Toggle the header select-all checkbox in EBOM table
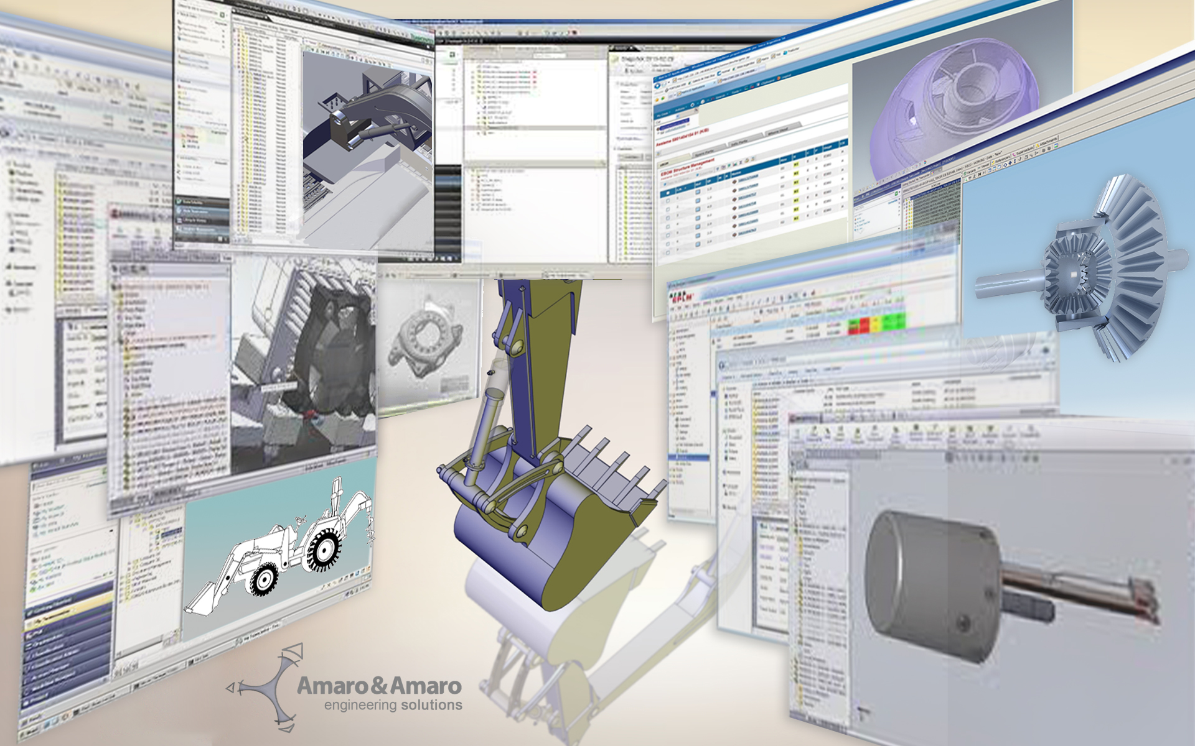The height and width of the screenshot is (746, 1195). coord(668,193)
